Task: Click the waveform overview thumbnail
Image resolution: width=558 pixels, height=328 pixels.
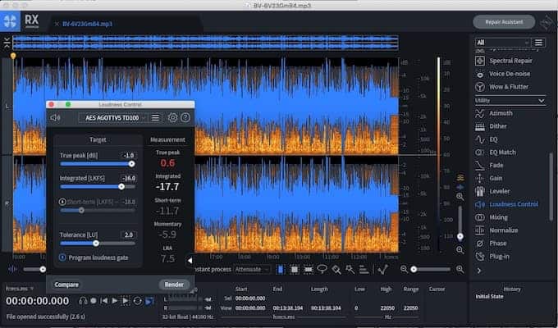Action: tap(205, 43)
